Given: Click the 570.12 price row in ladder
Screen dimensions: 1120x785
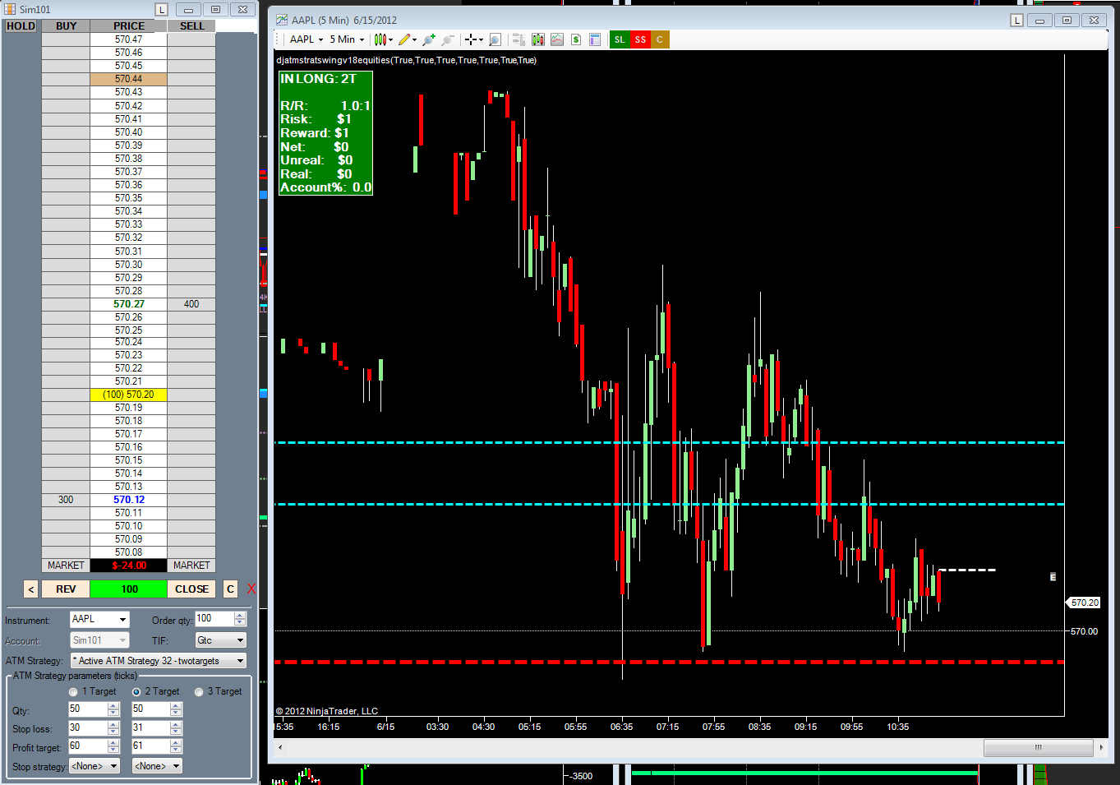Looking at the screenshot, I should [129, 500].
